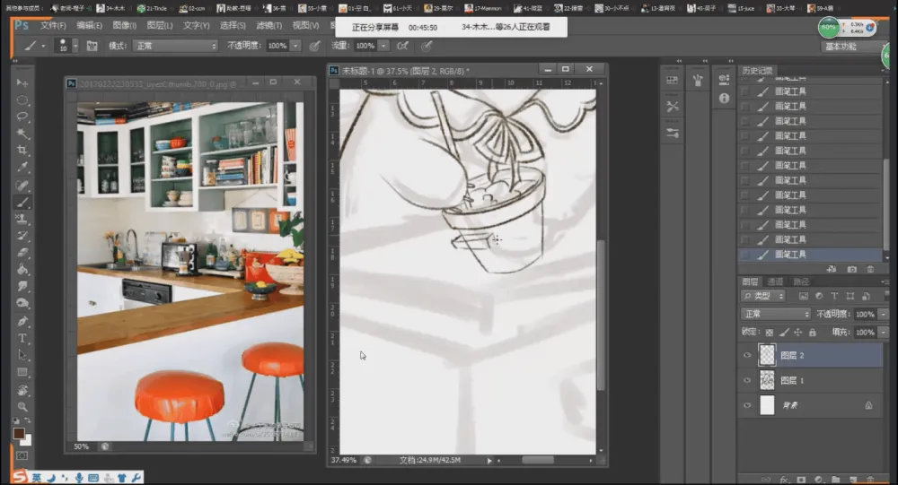Screen dimensions: 898x485
Task: Switch to the 通道 channels tab
Action: click(x=777, y=281)
